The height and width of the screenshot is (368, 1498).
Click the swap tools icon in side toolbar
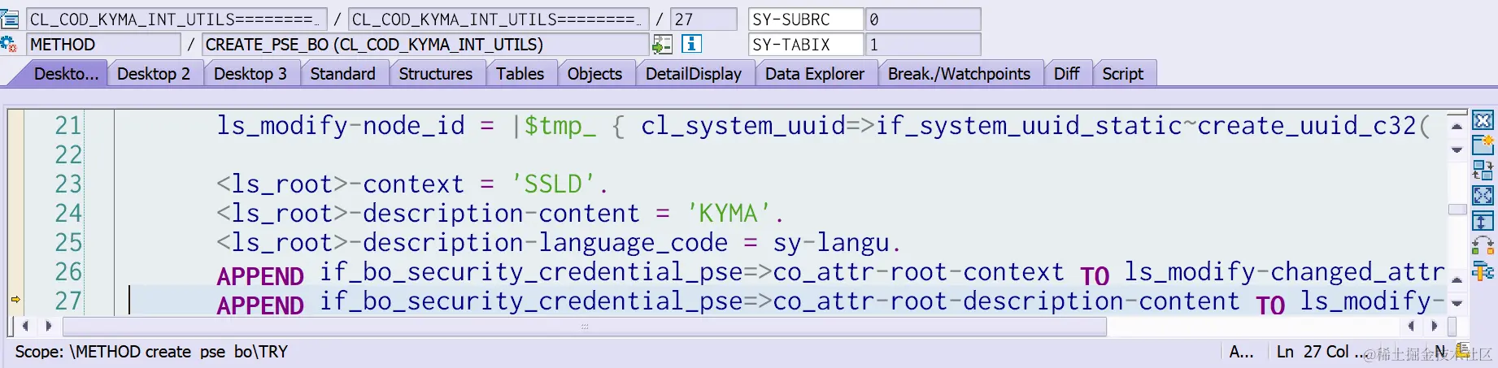(x=1483, y=170)
